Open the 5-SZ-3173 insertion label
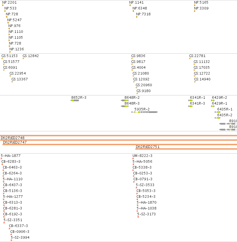This screenshot has width=237, height=242. pyautogui.click(x=146, y=214)
